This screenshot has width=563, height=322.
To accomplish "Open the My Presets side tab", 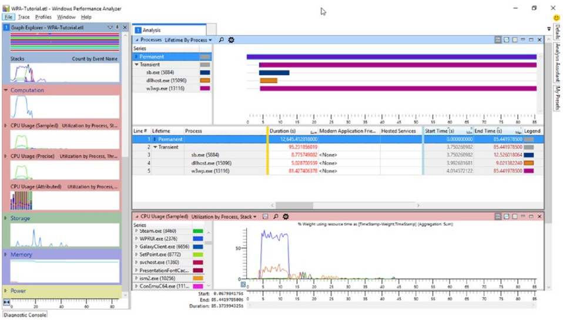I will coord(557,98).
